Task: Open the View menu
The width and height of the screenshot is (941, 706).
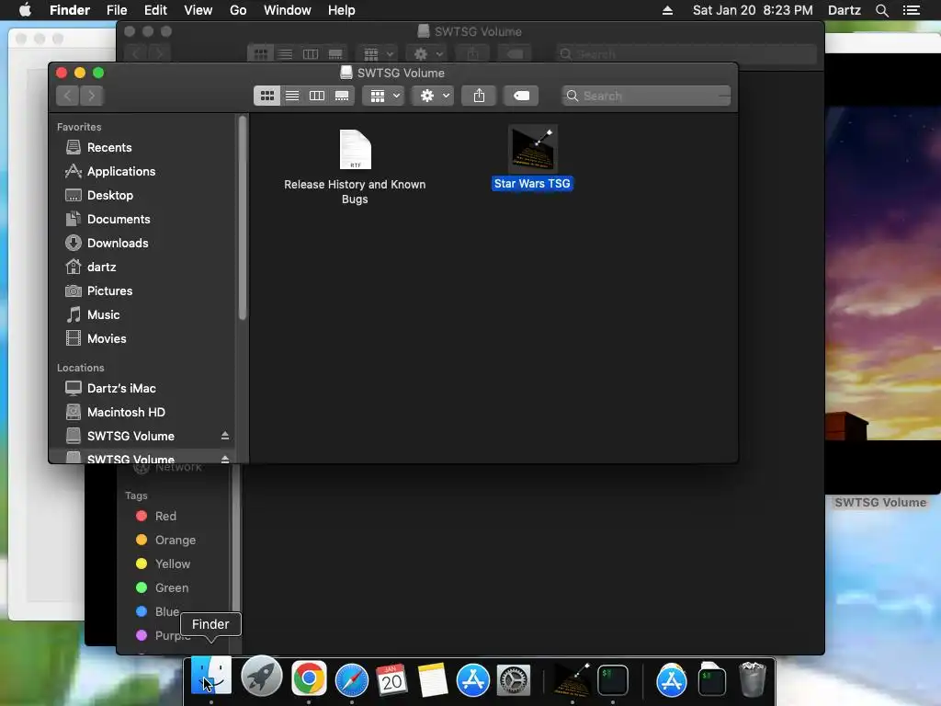Action: click(198, 10)
